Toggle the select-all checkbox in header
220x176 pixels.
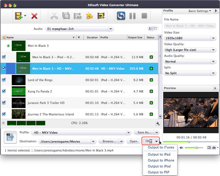(x=4, y=37)
